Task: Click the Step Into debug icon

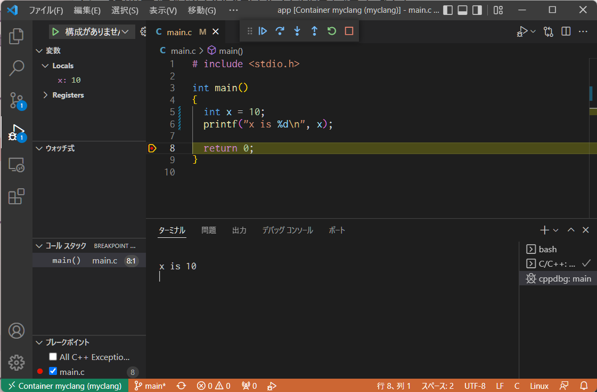Action: click(297, 31)
